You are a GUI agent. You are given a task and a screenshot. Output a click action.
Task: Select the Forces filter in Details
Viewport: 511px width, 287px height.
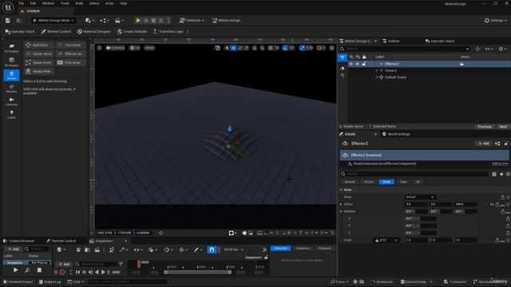[369, 182]
